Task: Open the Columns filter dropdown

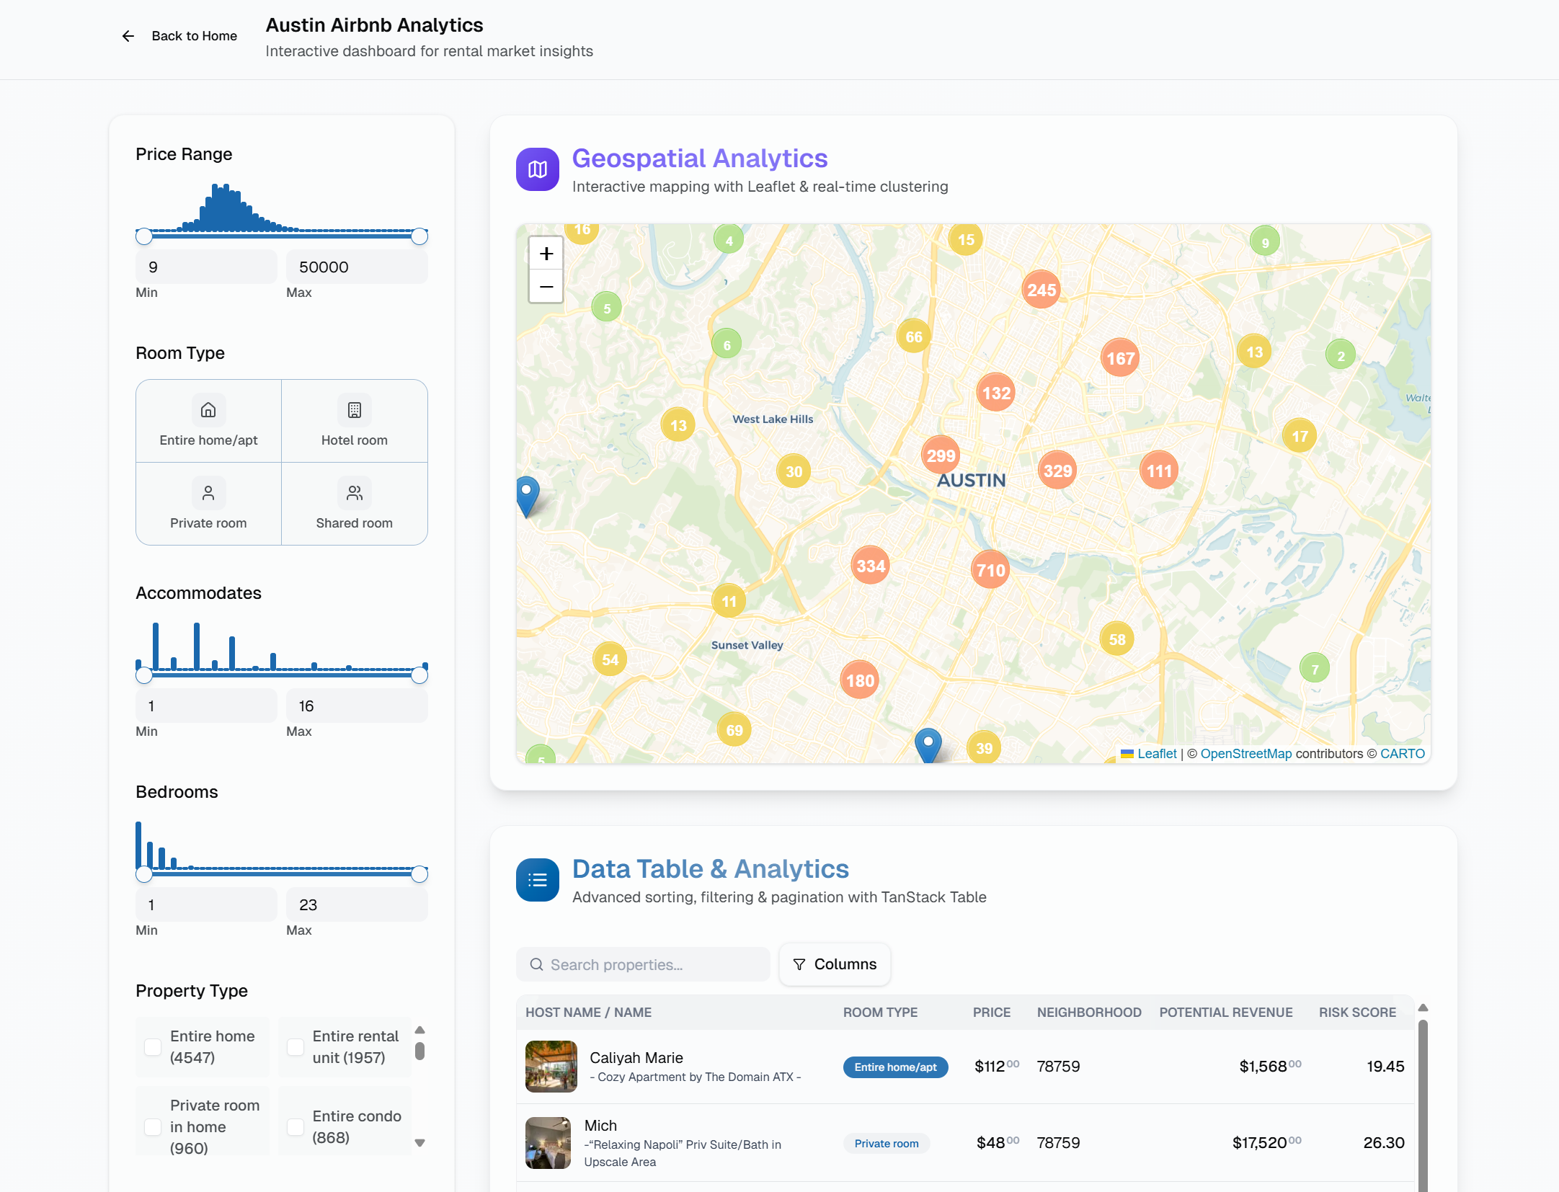Action: pos(835,964)
